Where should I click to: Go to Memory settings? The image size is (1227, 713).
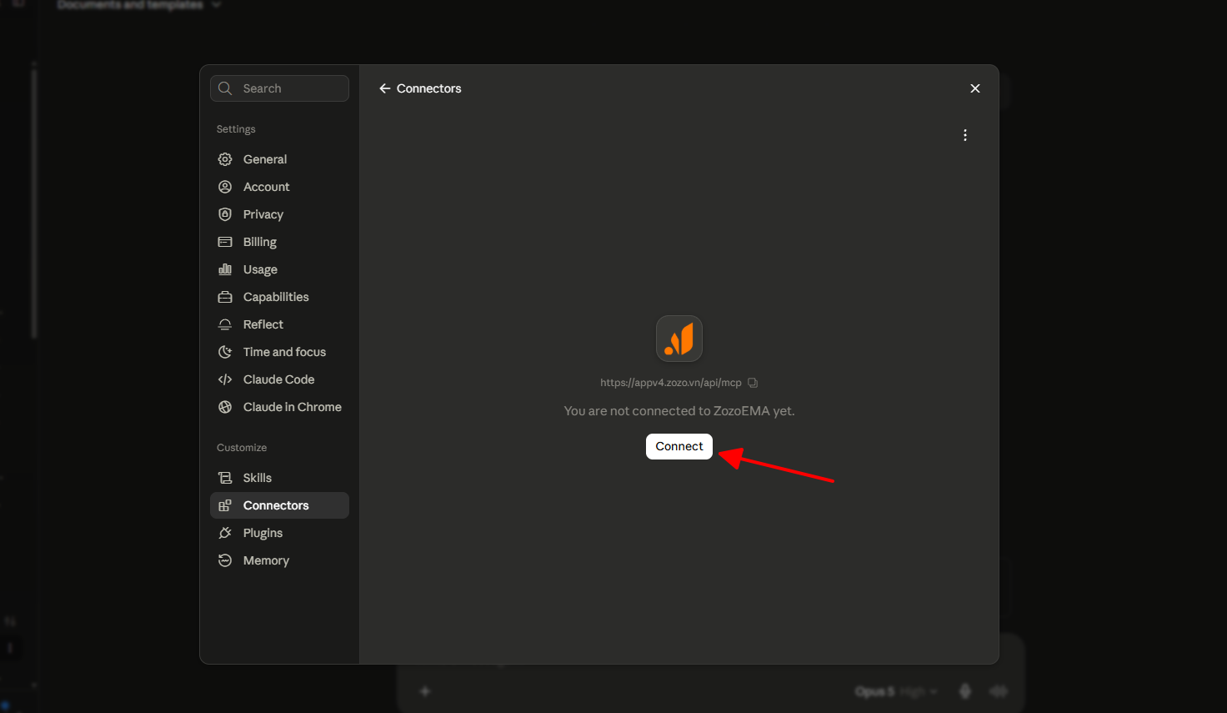pos(279,560)
